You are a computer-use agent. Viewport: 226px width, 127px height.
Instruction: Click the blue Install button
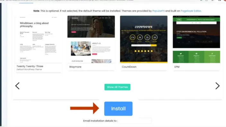(x=118, y=109)
